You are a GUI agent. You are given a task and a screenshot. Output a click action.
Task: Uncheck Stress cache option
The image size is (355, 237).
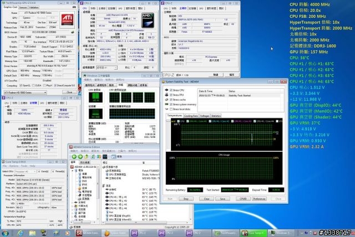click(x=171, y=100)
